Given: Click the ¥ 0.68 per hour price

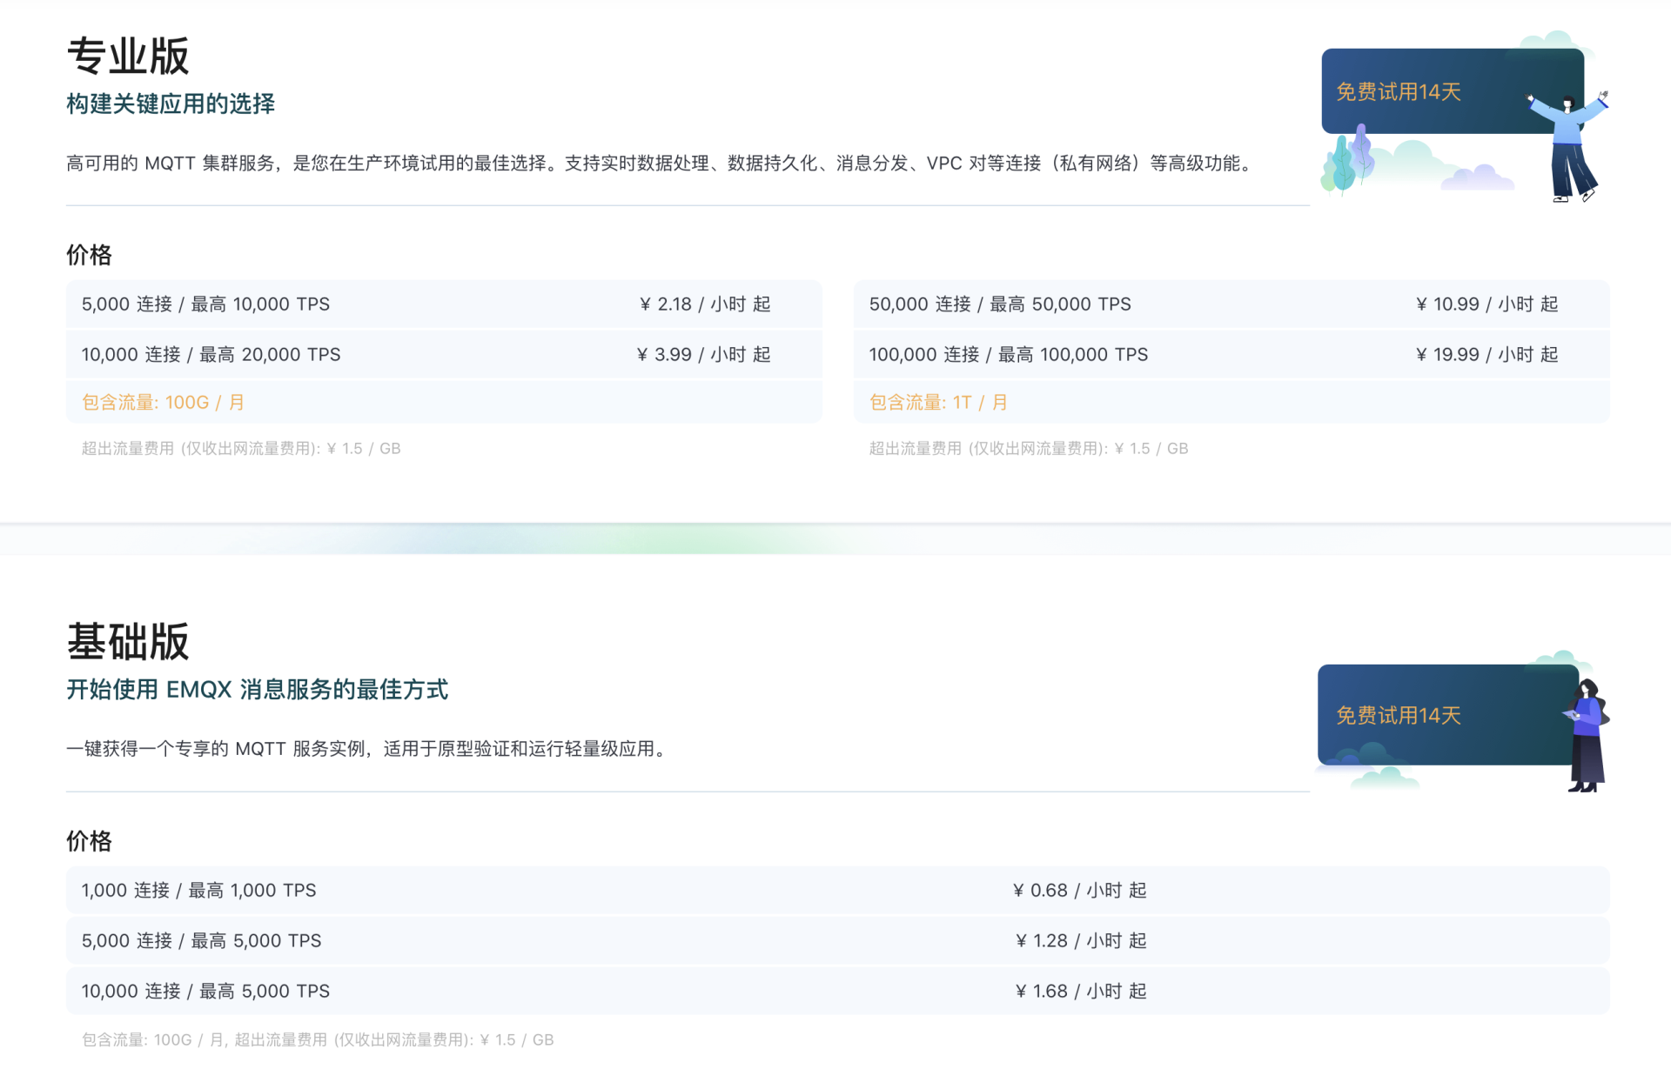Looking at the screenshot, I should 1079,891.
